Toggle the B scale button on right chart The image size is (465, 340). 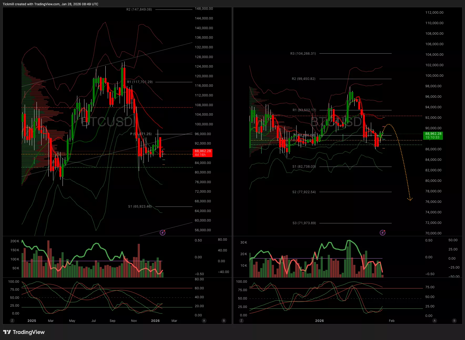pos(454,321)
